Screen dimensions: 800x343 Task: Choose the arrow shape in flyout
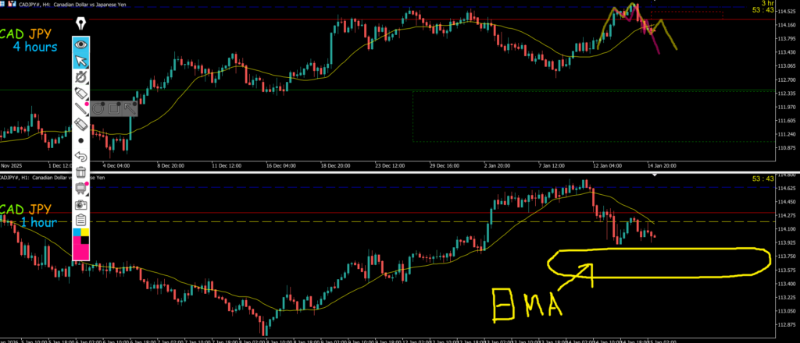130,108
